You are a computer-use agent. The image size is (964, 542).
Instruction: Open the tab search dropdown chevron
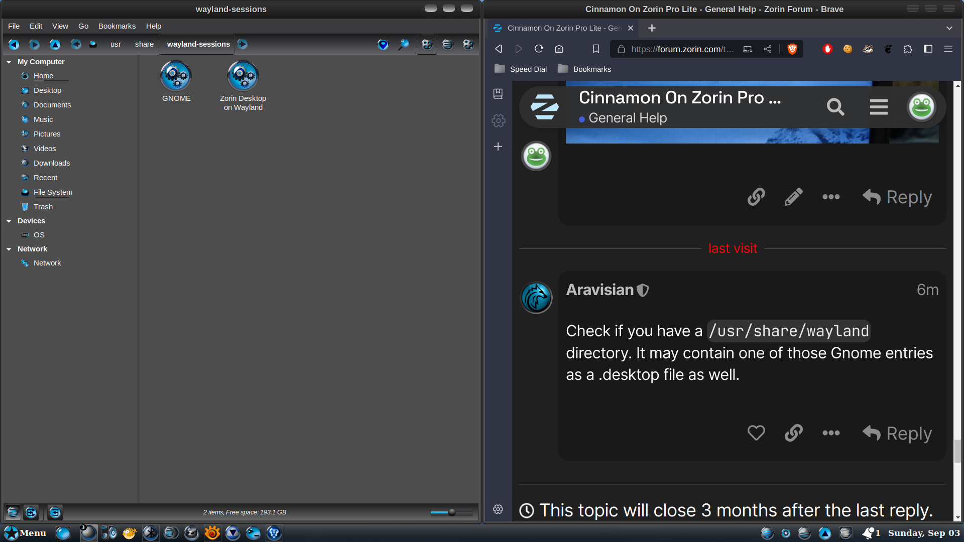pos(949,28)
